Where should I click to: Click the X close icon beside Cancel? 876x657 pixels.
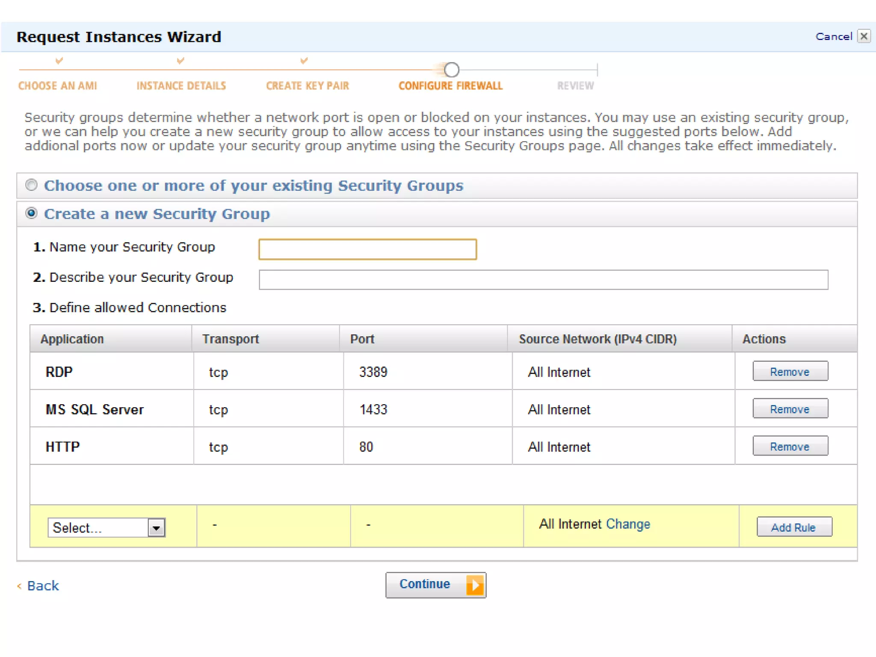click(864, 36)
